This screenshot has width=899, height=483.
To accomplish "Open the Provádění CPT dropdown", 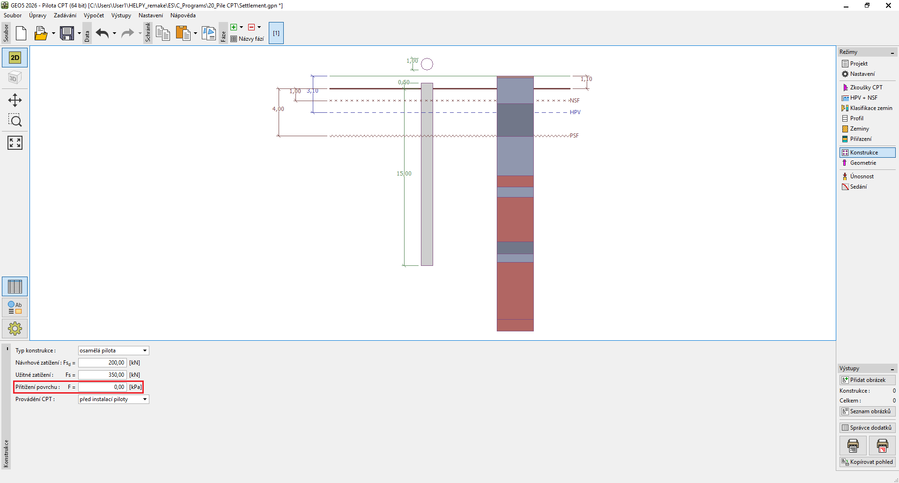I will [x=145, y=399].
